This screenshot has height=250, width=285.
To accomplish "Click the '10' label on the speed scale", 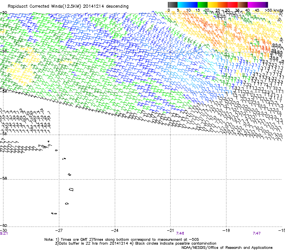I will click(x=188, y=10).
